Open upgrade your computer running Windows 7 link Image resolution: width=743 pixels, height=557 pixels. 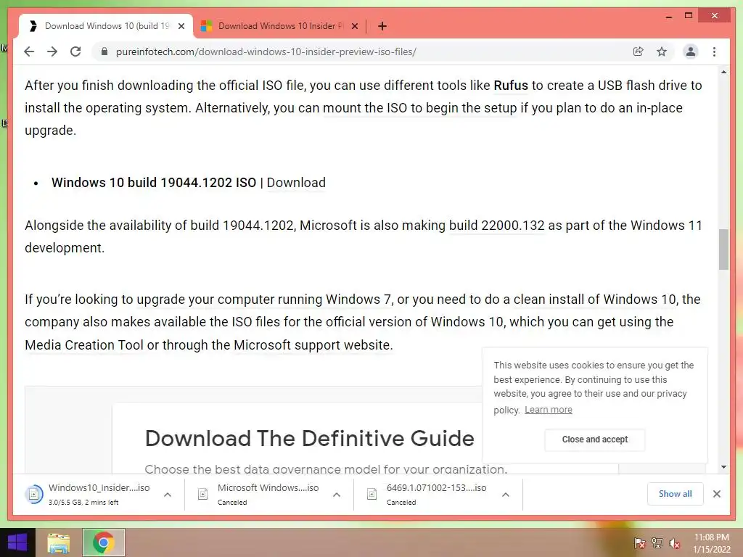(264, 300)
